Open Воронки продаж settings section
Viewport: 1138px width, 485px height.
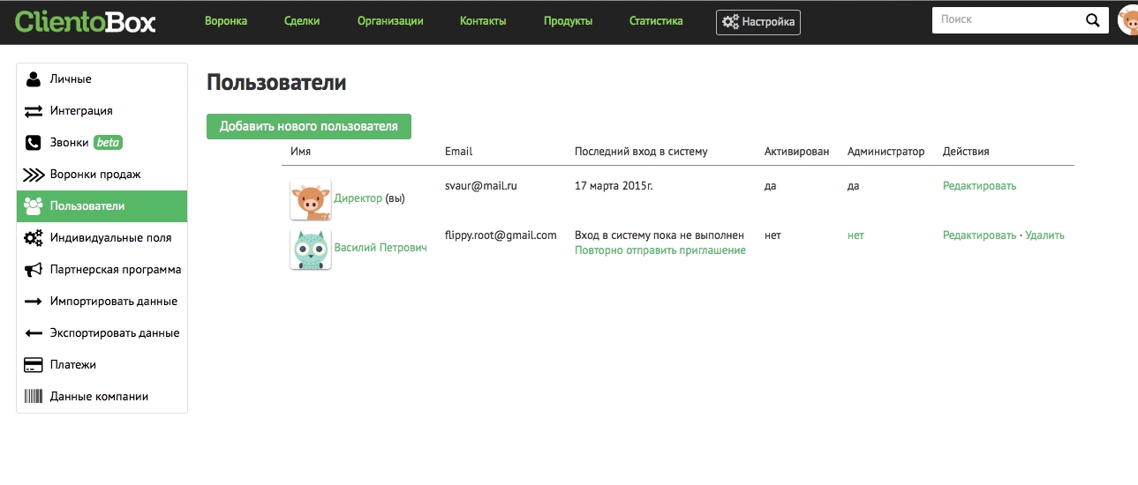[102, 175]
